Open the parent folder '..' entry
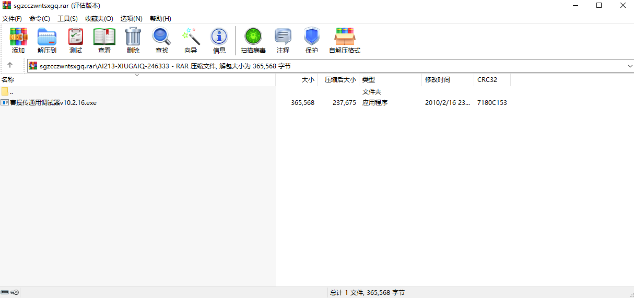 click(x=11, y=92)
